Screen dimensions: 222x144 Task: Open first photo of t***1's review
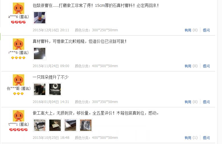(x=40, y=125)
